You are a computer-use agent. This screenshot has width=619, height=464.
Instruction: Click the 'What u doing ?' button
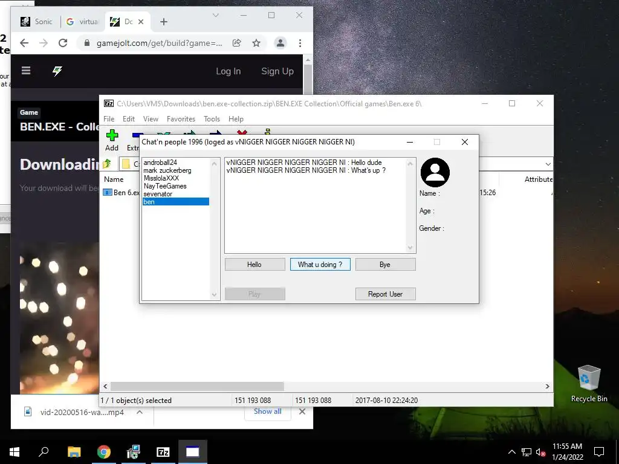click(x=320, y=265)
